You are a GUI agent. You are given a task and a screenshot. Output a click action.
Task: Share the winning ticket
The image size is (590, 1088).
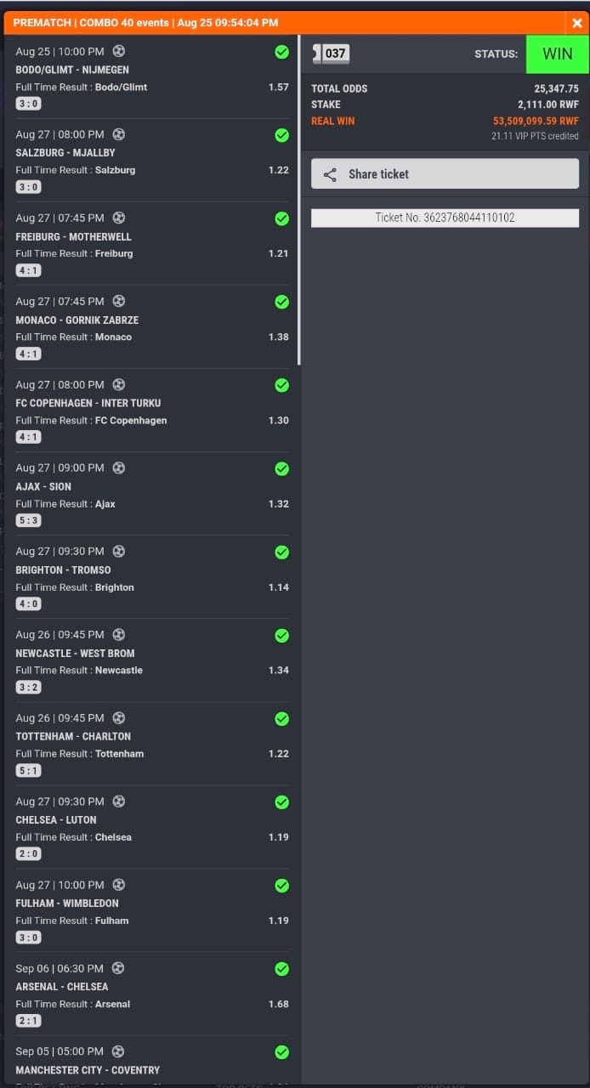pyautogui.click(x=445, y=173)
